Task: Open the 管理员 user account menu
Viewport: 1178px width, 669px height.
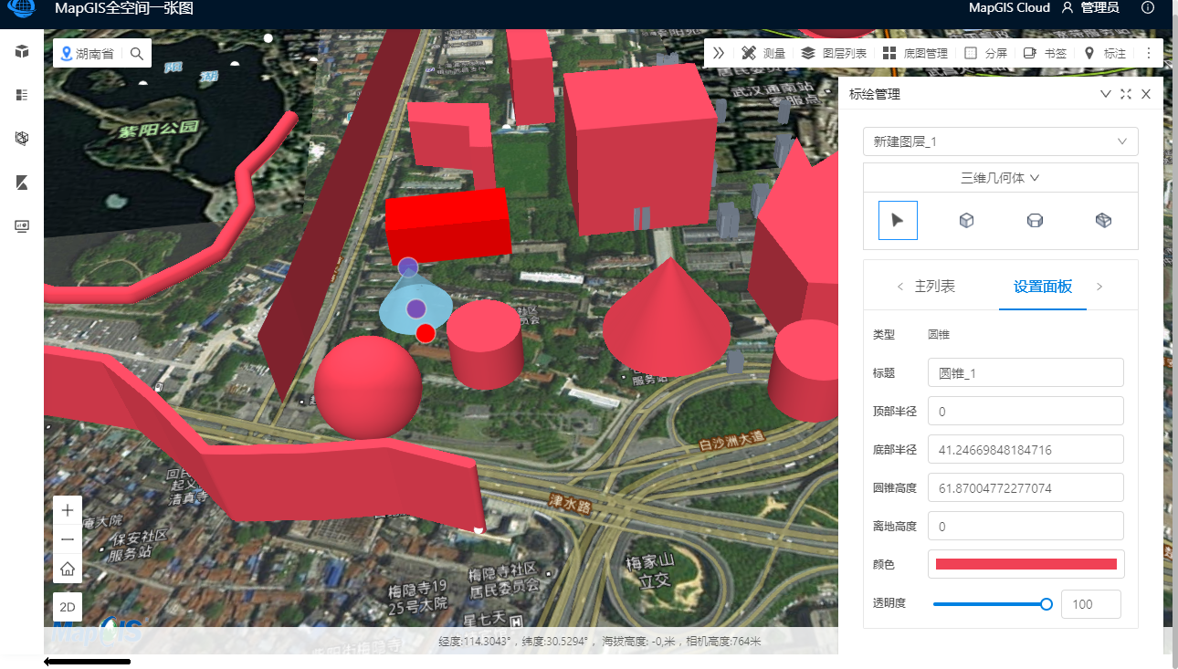Action: tap(1090, 7)
